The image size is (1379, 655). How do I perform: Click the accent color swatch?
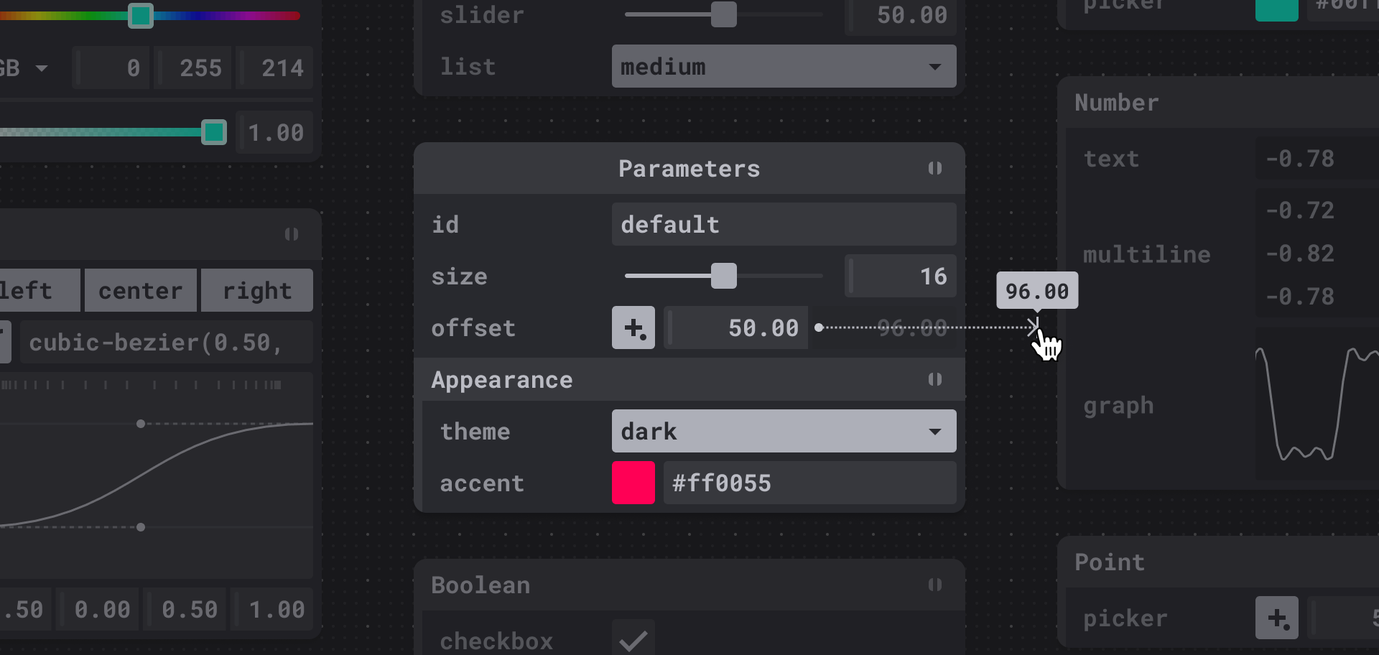pos(633,483)
